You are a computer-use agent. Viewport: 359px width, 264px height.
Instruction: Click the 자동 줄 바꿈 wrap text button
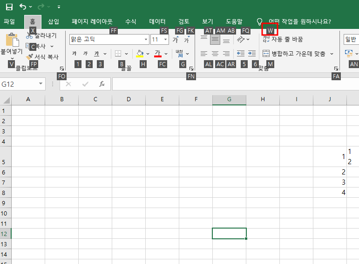pos(283,40)
